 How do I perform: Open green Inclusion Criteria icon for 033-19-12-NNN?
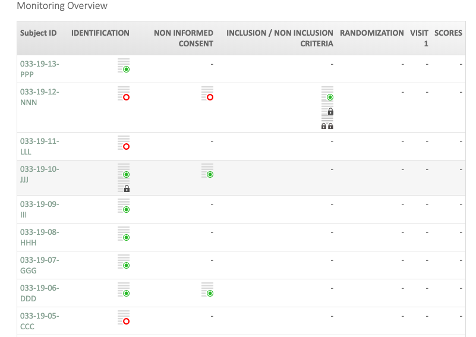[327, 93]
